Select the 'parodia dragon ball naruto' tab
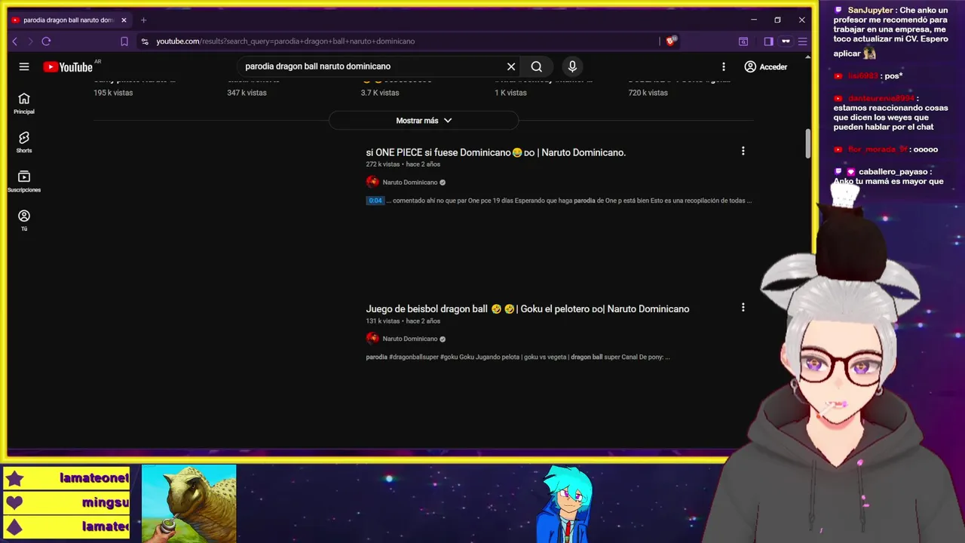Screen dimensions: 965x543 [x=69, y=20]
